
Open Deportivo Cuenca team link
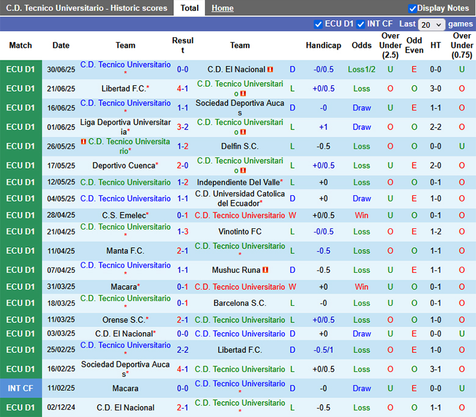[x=124, y=165]
